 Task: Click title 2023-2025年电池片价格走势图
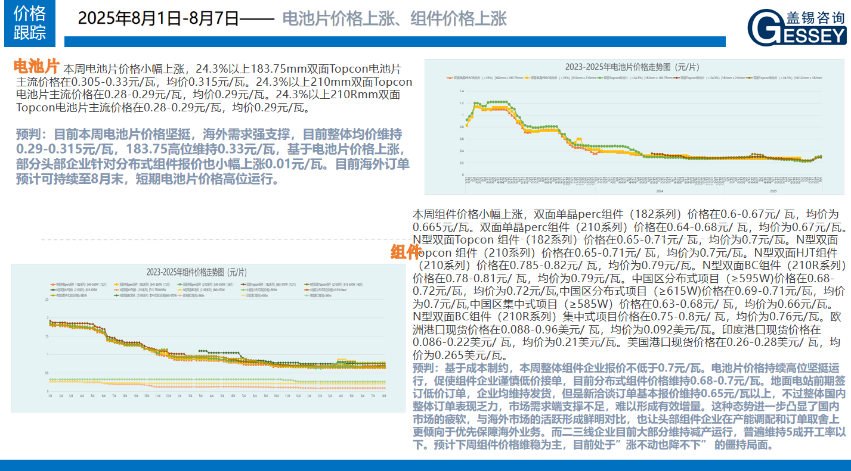(x=632, y=65)
